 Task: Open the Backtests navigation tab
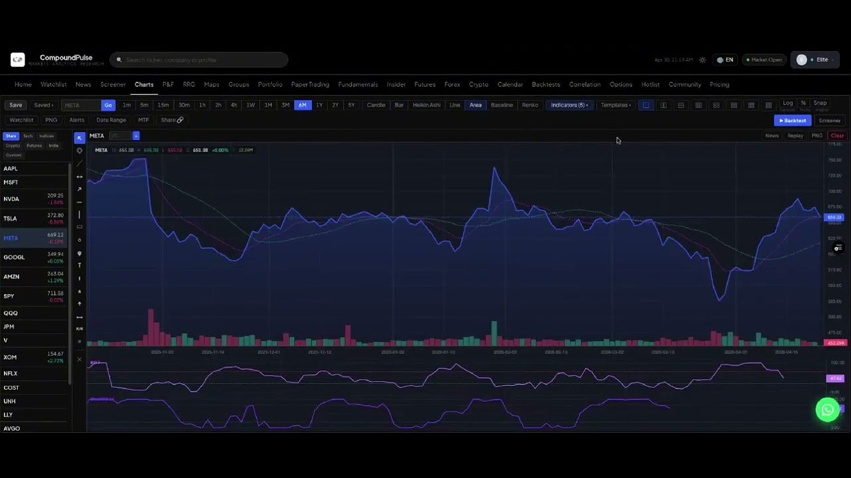(x=546, y=84)
